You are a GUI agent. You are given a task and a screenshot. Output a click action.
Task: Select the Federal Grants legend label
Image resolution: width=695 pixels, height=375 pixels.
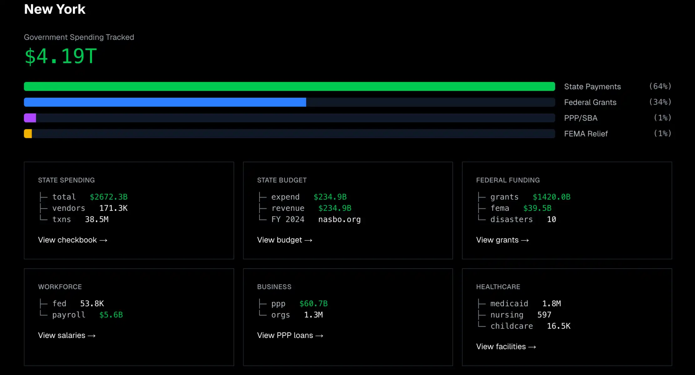(590, 102)
